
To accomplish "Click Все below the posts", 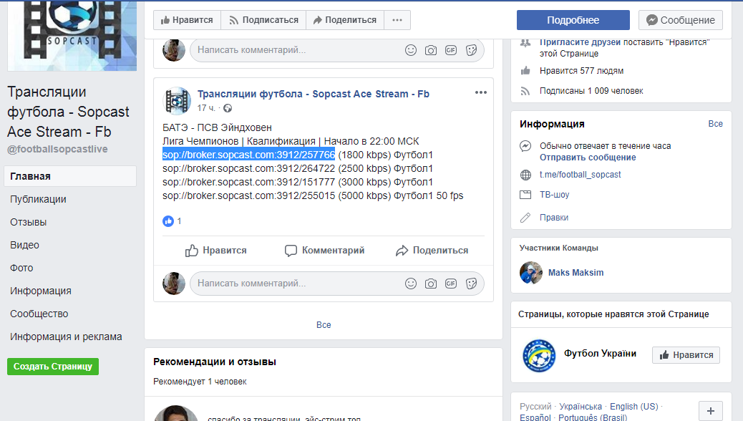I will (324, 325).
